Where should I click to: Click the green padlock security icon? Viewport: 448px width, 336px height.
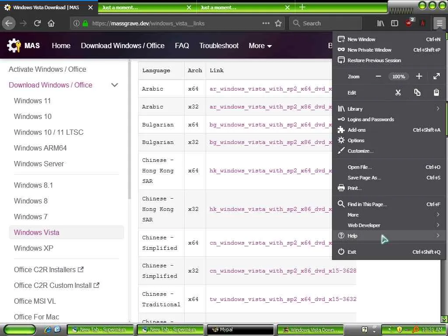(85, 23)
